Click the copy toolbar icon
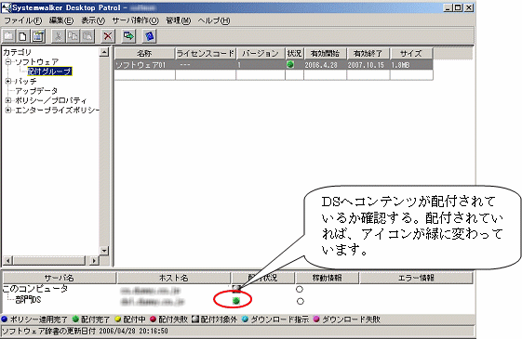The width and height of the screenshot is (522, 339). (x=73, y=36)
